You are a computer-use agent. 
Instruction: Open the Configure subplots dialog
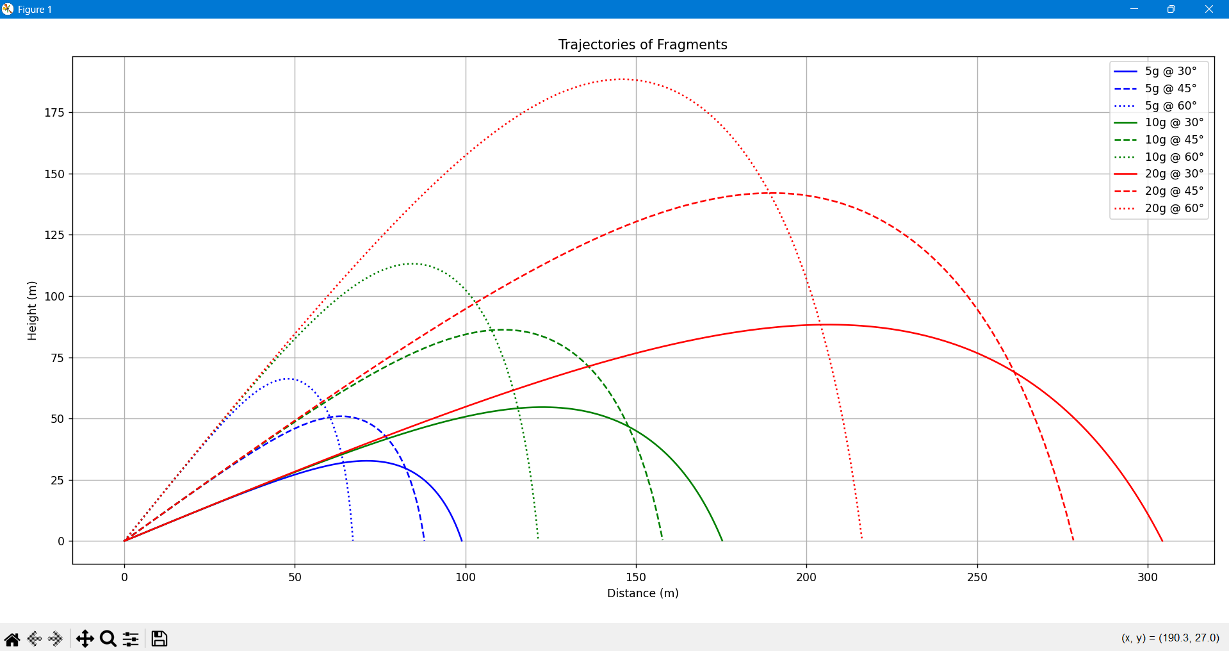coord(130,638)
